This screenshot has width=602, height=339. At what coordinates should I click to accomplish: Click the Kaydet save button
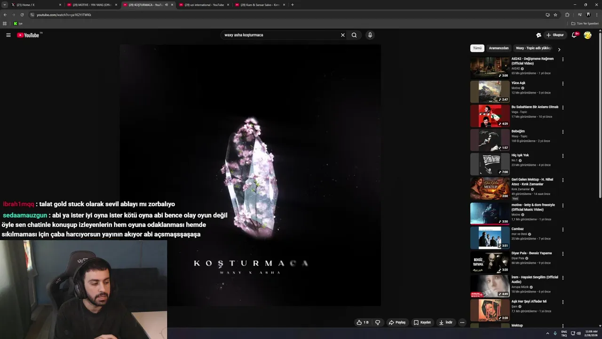click(x=422, y=323)
